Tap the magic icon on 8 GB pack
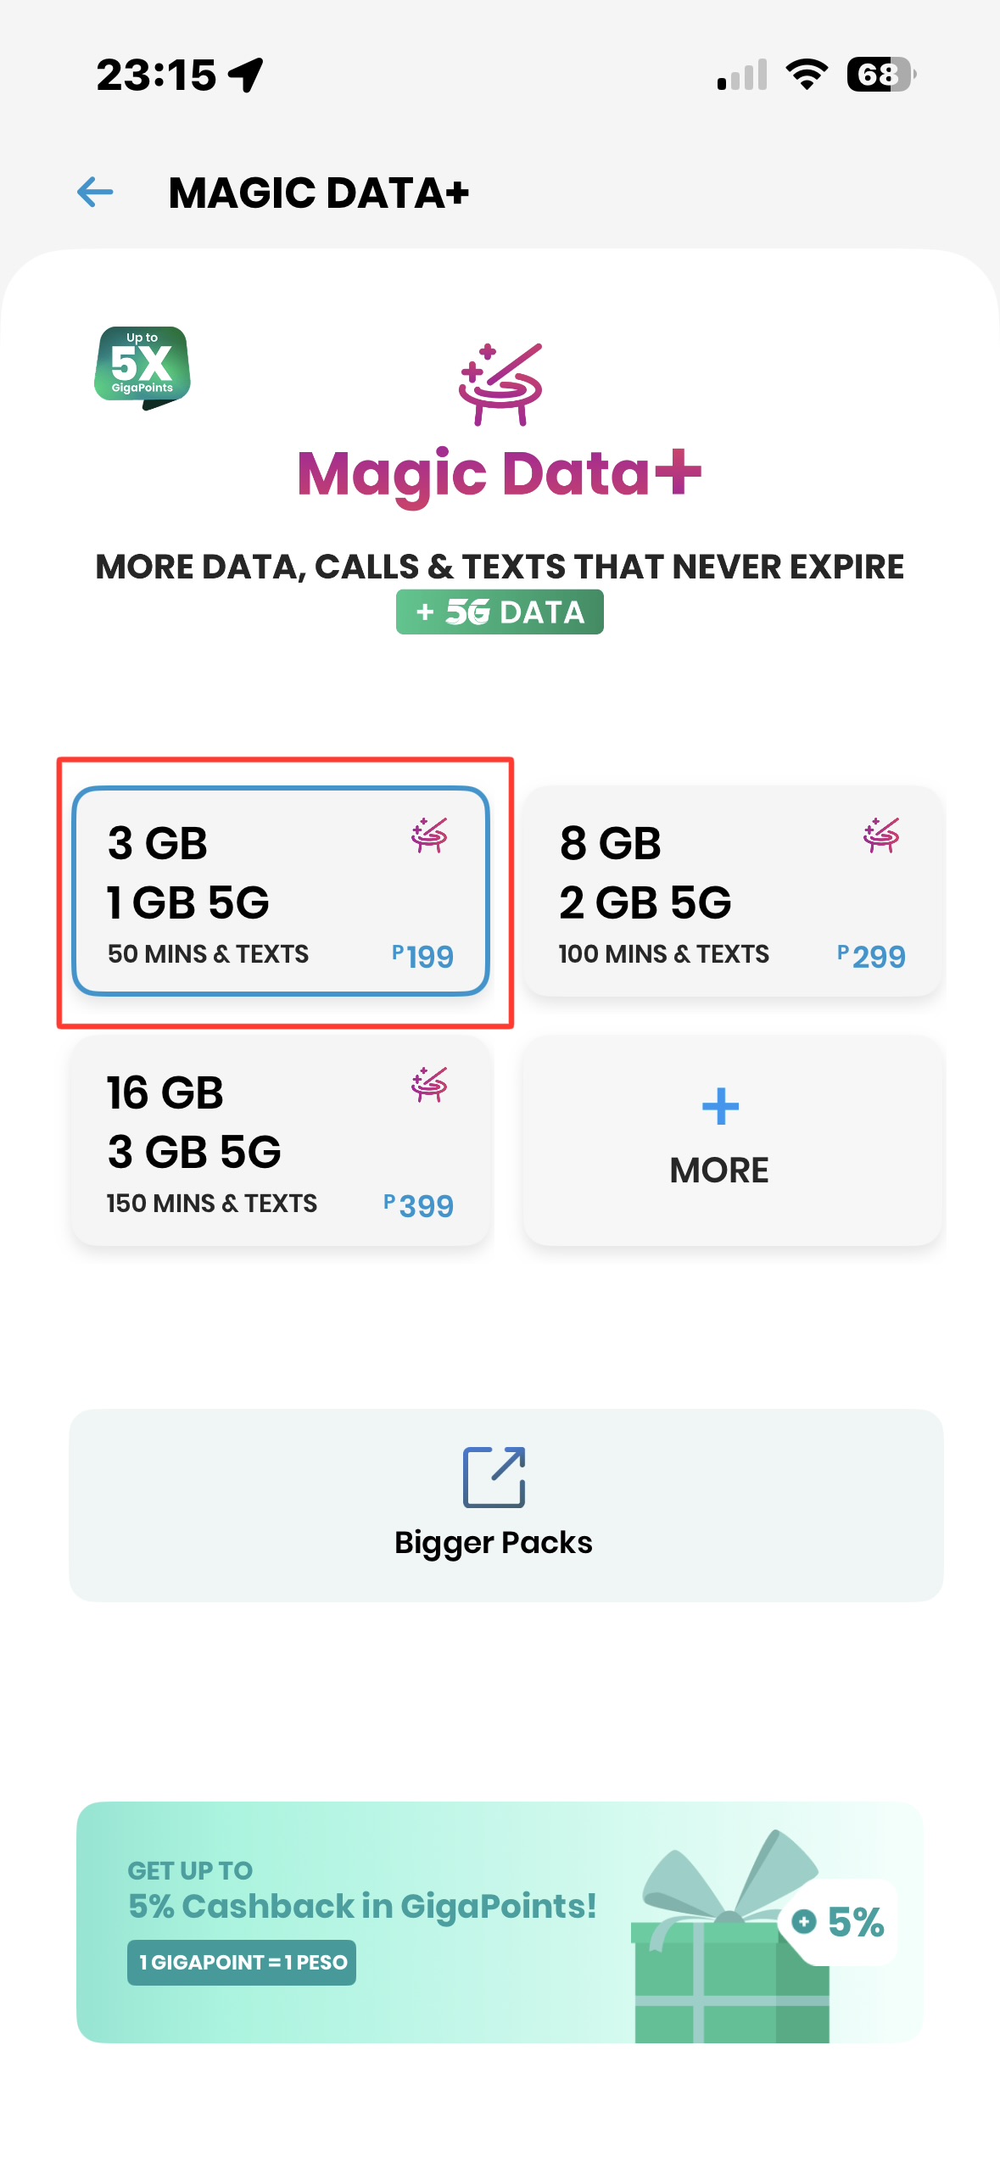 [x=881, y=835]
